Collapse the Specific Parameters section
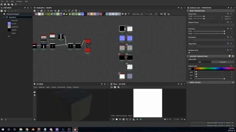The width and height of the screenshot is (236, 132). 188,56
